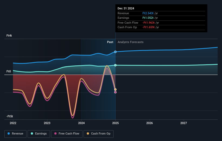Click the Analysts Forecasts label
The width and height of the screenshot is (222, 141).
pos(131,42)
